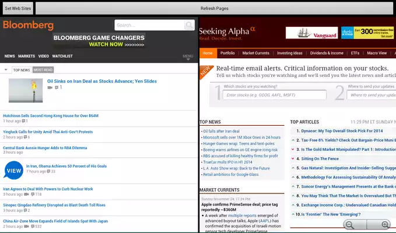Image resolution: width=396 pixels, height=233 pixels.
Task: Open Is 'Frontier' The New 'Emerging'? article
Action: click(x=331, y=214)
